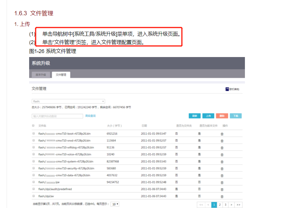The width and height of the screenshot is (298, 208).
Task: Go to first page with << button
Action: pos(201,205)
